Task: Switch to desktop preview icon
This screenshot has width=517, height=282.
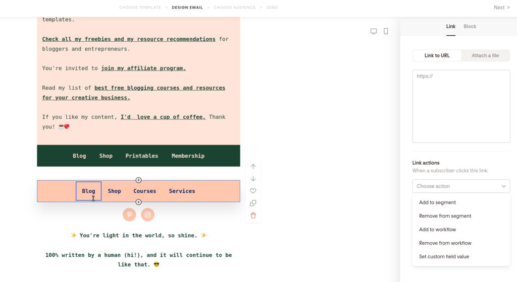Action: pyautogui.click(x=373, y=31)
